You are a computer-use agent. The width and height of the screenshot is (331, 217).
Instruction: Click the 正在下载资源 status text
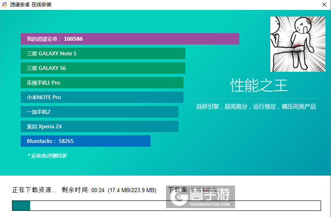click(x=34, y=190)
